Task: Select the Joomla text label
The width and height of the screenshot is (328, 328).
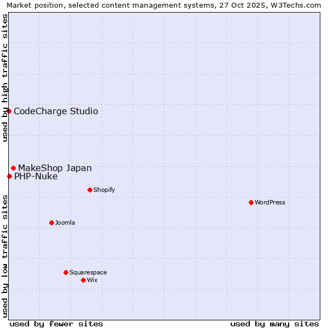Action: point(65,223)
